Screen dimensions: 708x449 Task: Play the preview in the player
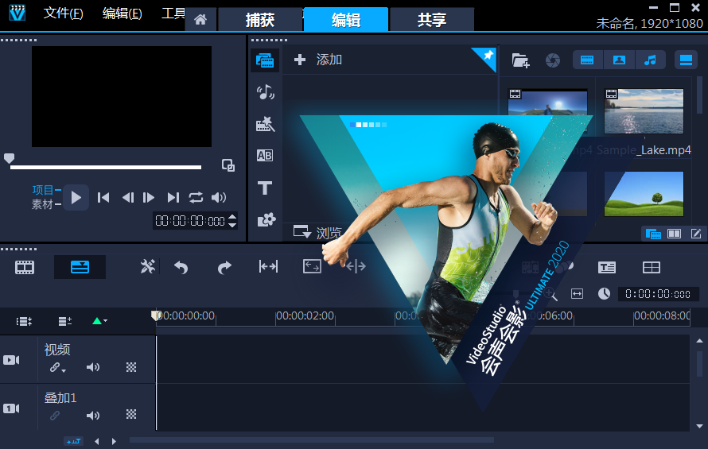click(76, 197)
